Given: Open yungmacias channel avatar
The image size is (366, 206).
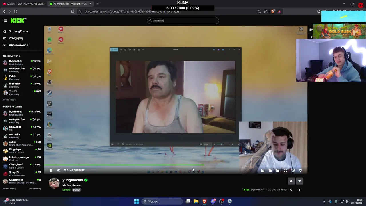Looking at the screenshot, I should click(x=54, y=183).
